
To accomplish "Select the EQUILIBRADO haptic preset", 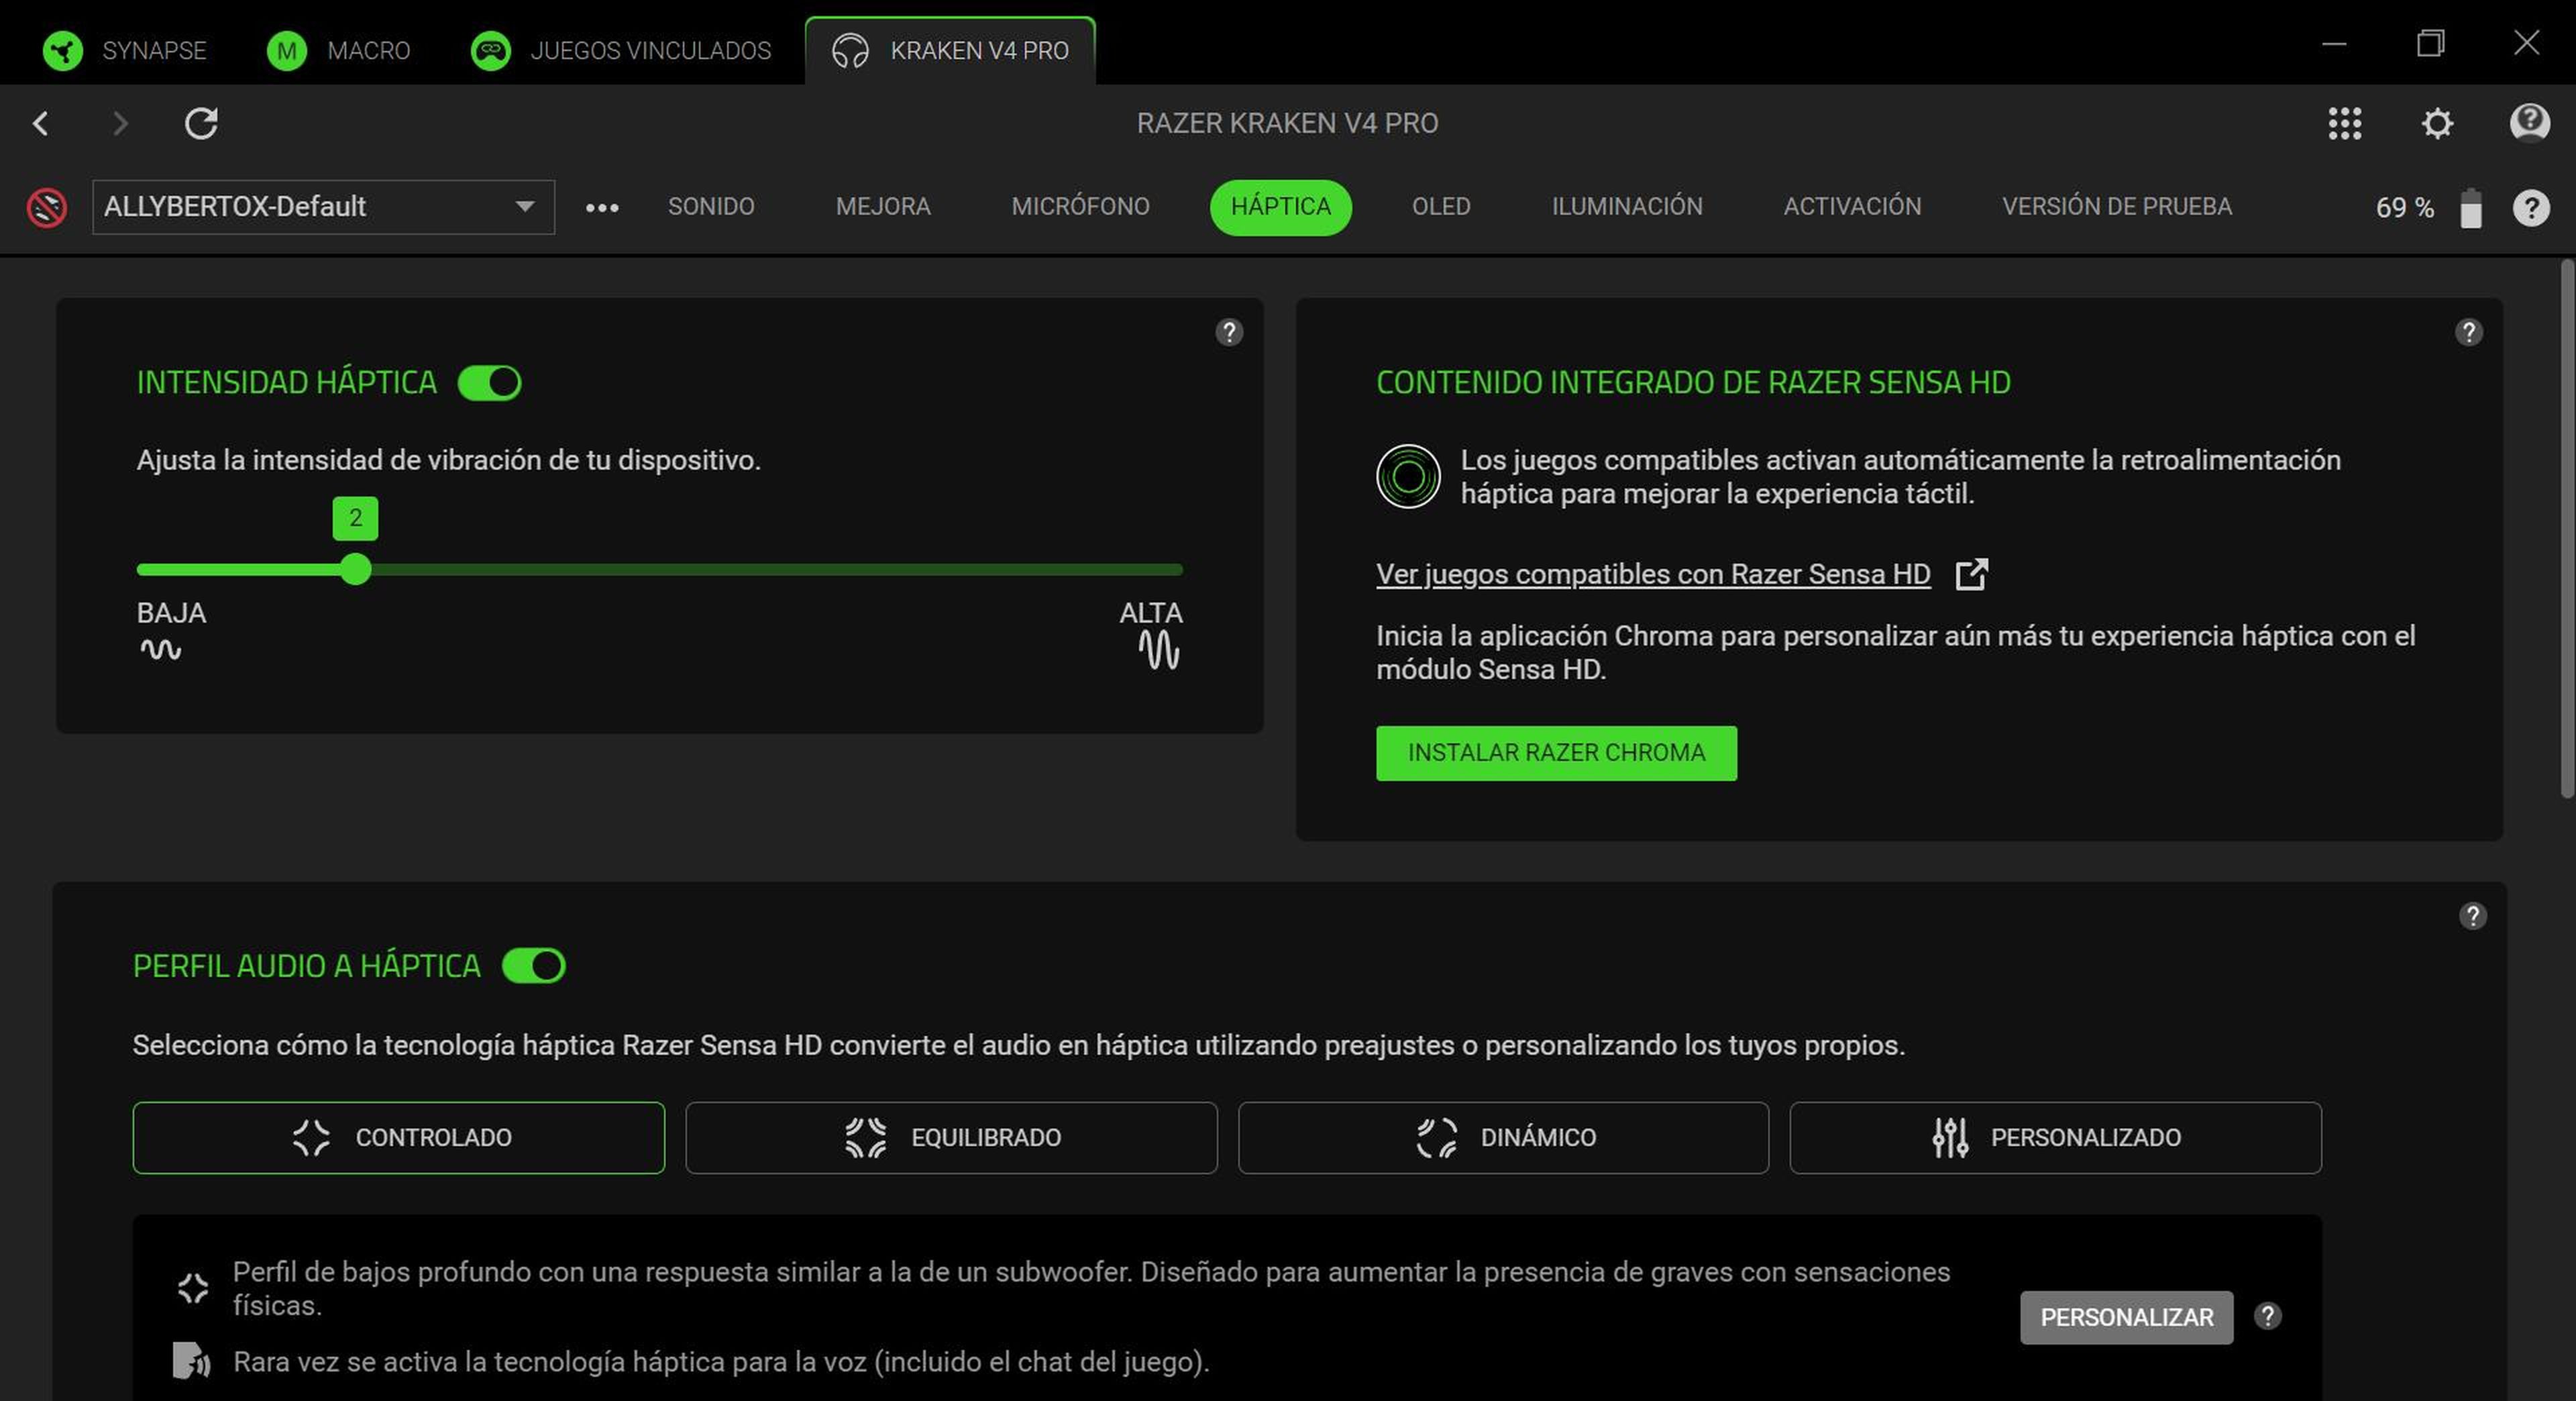I will click(950, 1137).
